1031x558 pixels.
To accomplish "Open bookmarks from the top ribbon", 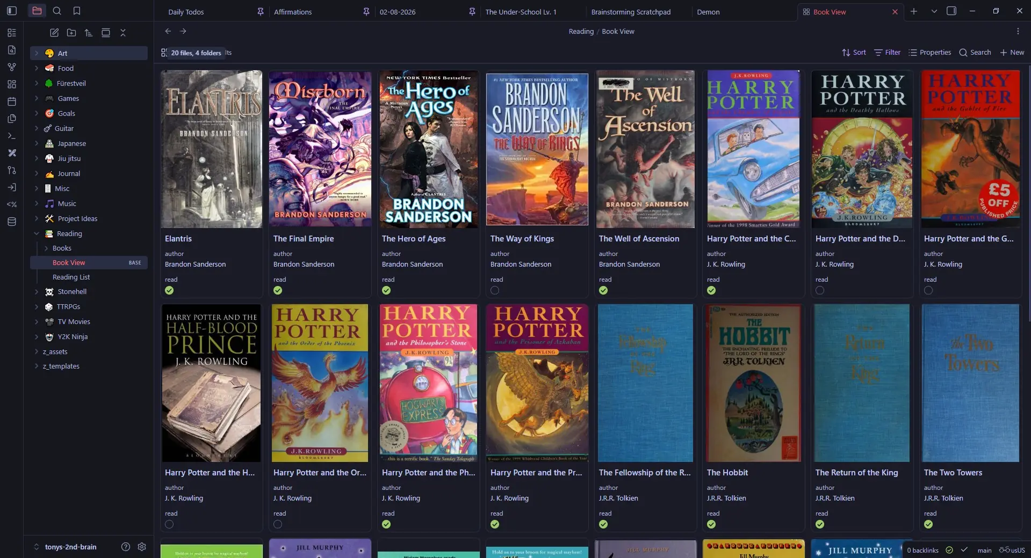I will pyautogui.click(x=77, y=11).
